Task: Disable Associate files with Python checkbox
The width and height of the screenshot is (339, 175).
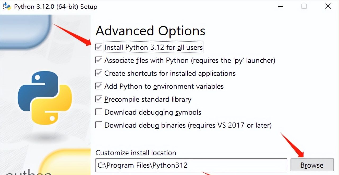Action: click(99, 60)
